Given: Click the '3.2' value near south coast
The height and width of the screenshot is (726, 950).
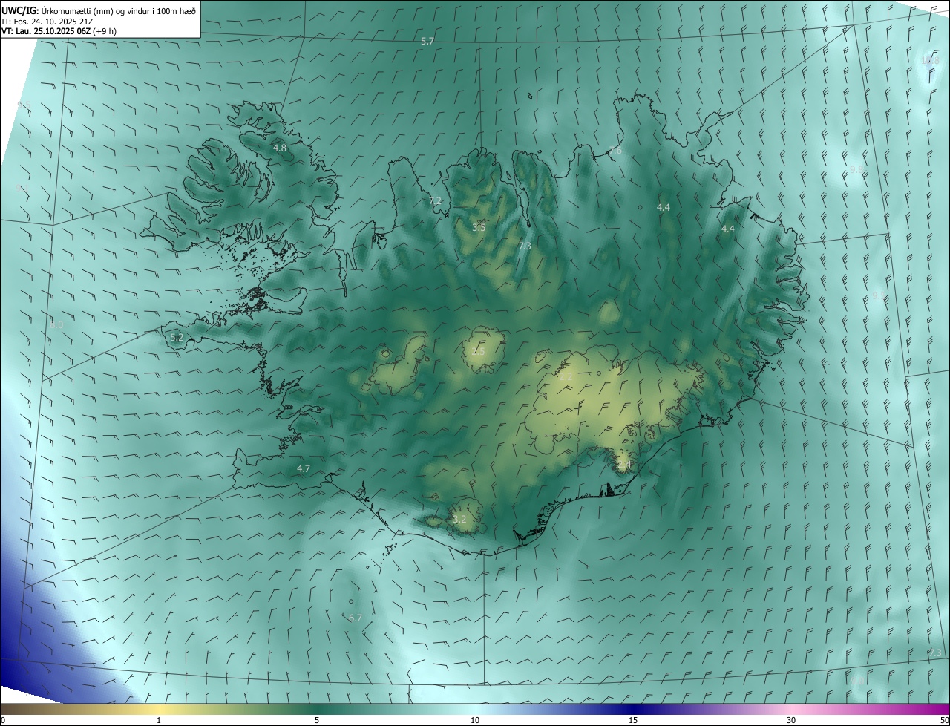Looking at the screenshot, I should click(459, 520).
